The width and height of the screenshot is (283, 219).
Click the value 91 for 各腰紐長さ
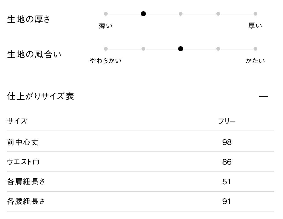[227, 201]
